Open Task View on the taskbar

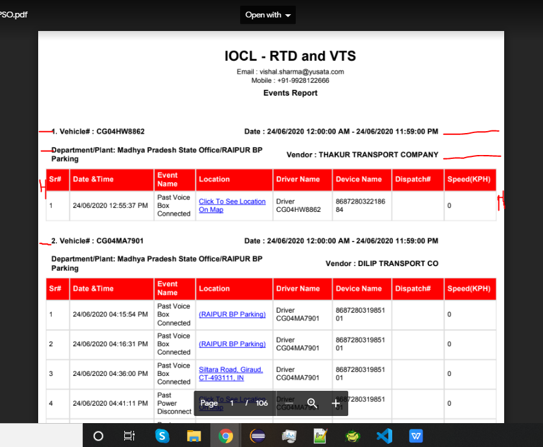129,436
